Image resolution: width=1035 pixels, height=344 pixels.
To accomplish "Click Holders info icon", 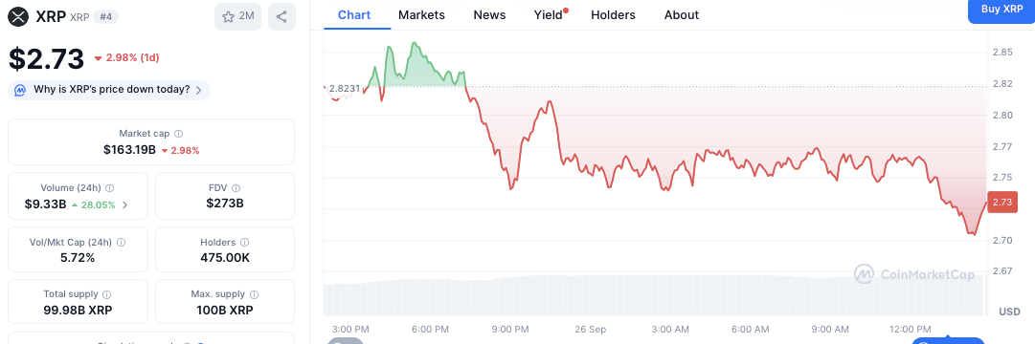I will (245, 243).
